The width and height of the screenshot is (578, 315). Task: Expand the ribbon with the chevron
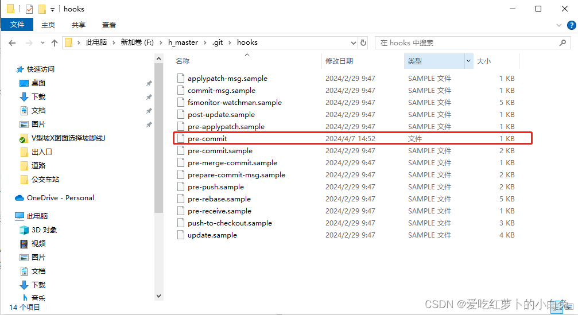tap(559, 25)
